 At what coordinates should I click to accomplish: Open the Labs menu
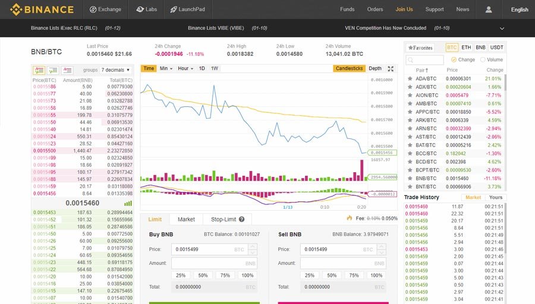click(146, 9)
